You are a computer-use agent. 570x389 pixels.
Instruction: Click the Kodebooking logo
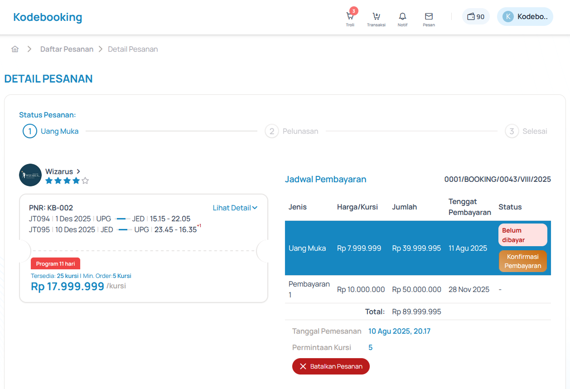[x=48, y=17]
